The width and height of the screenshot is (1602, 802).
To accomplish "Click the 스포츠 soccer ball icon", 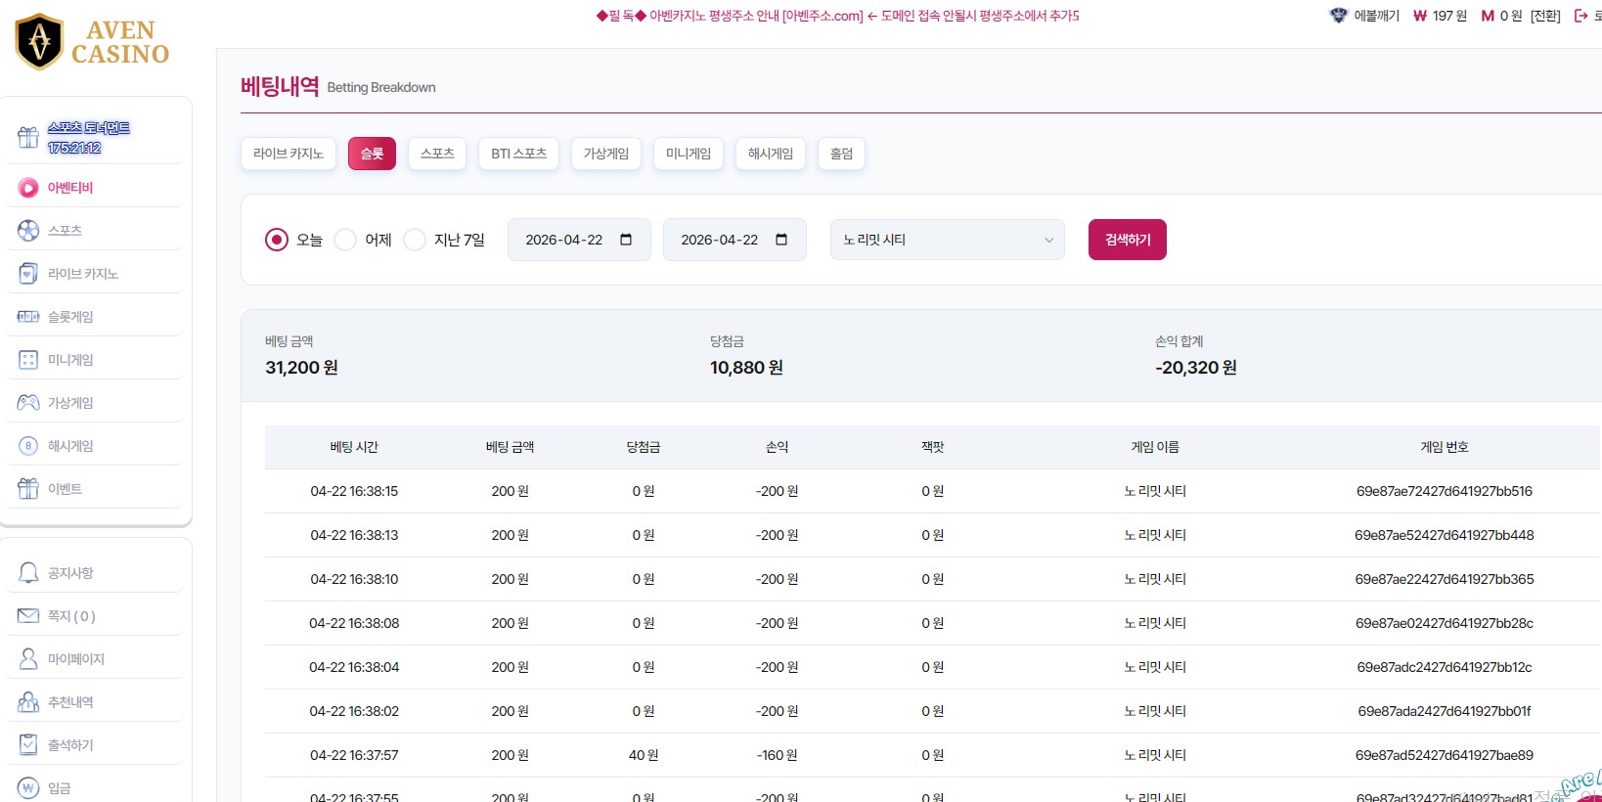I will click(x=28, y=231).
